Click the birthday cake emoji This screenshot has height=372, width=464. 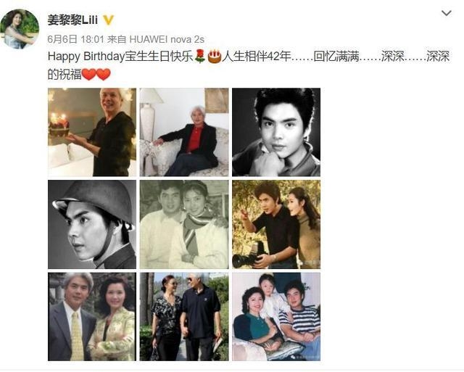click(215, 57)
